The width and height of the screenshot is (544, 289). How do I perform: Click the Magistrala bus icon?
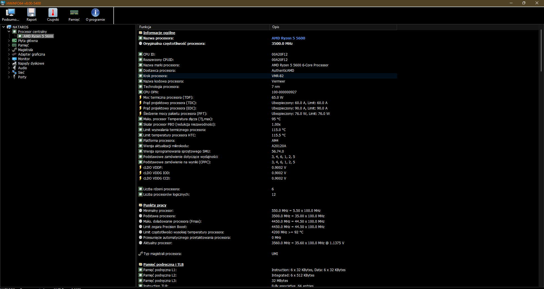coord(14,50)
